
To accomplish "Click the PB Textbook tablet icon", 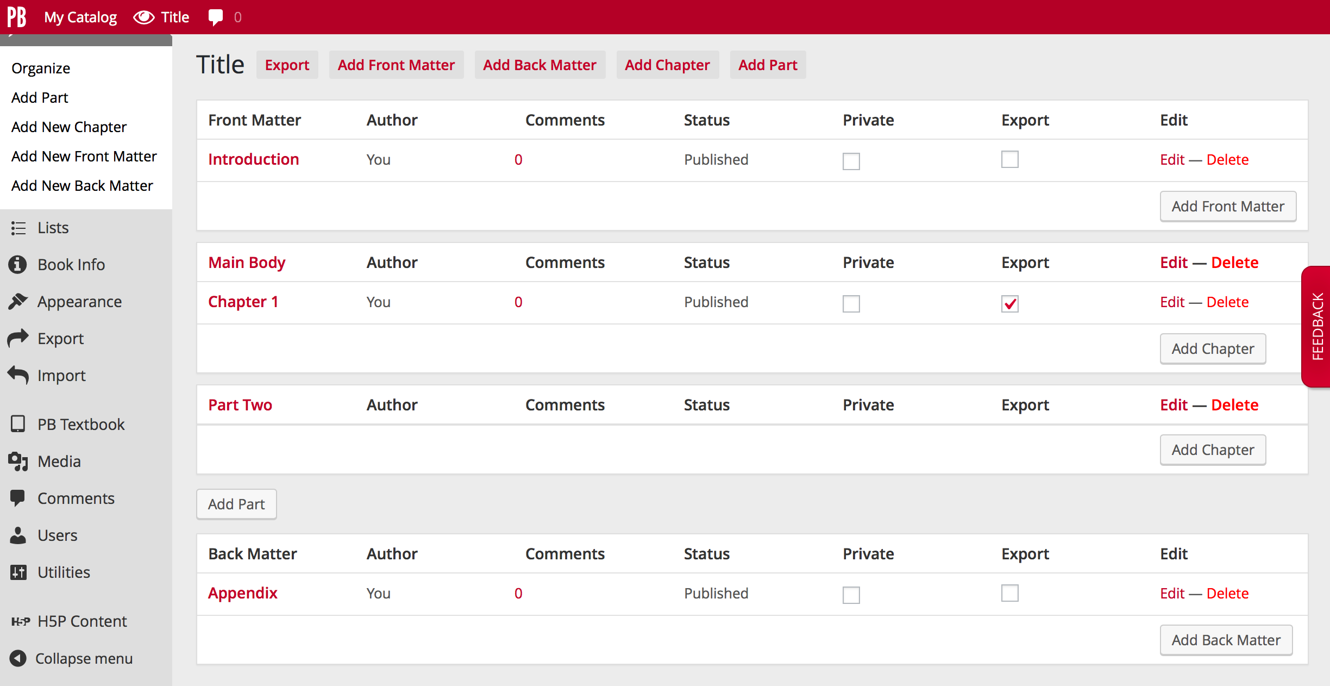I will coord(18,424).
